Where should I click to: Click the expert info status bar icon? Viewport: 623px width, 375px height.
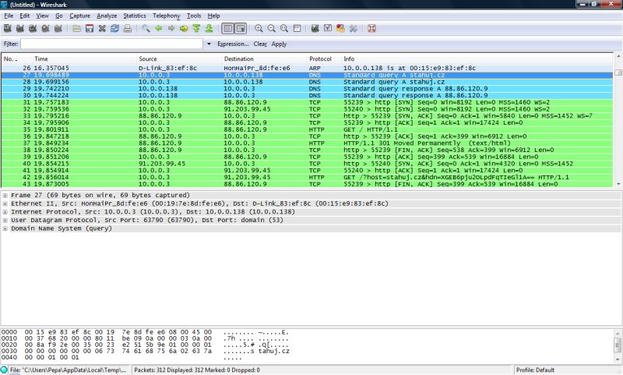(x=4, y=370)
